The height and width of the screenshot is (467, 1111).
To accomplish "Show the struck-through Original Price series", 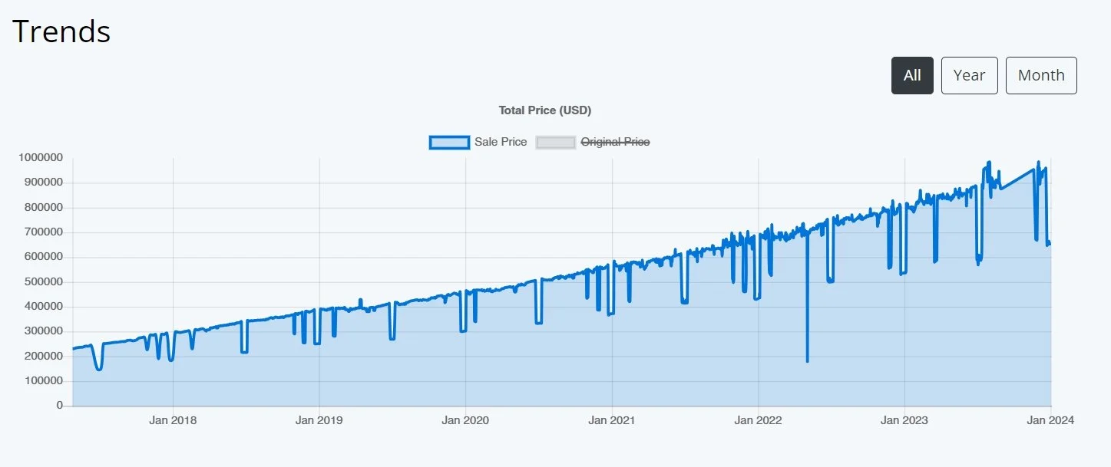I will pos(615,142).
